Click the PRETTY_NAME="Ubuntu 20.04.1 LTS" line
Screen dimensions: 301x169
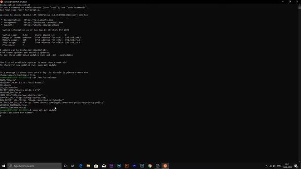point(20,90)
